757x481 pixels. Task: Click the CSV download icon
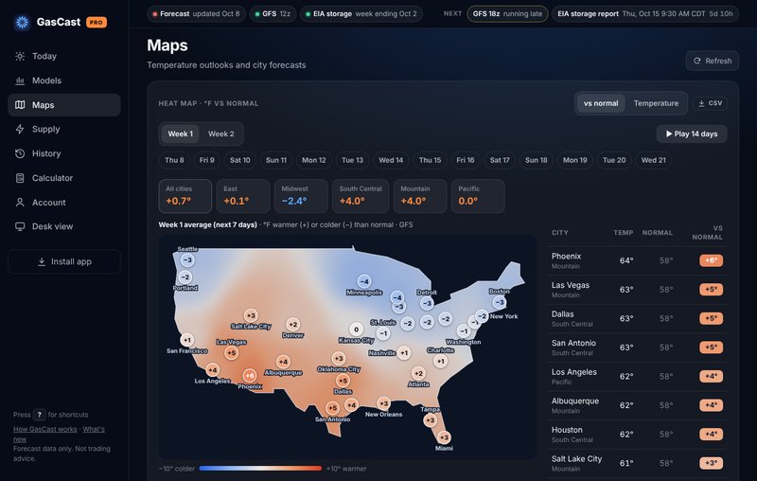point(701,103)
